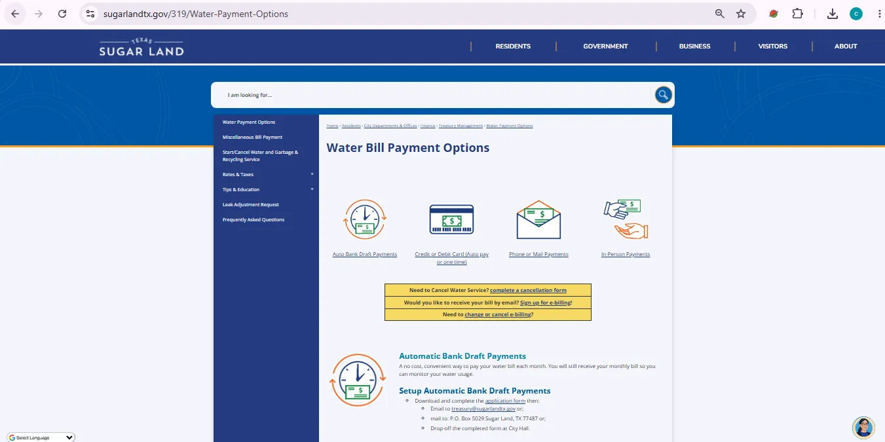
Task: Click In-Person Payments link
Action: [x=626, y=254]
